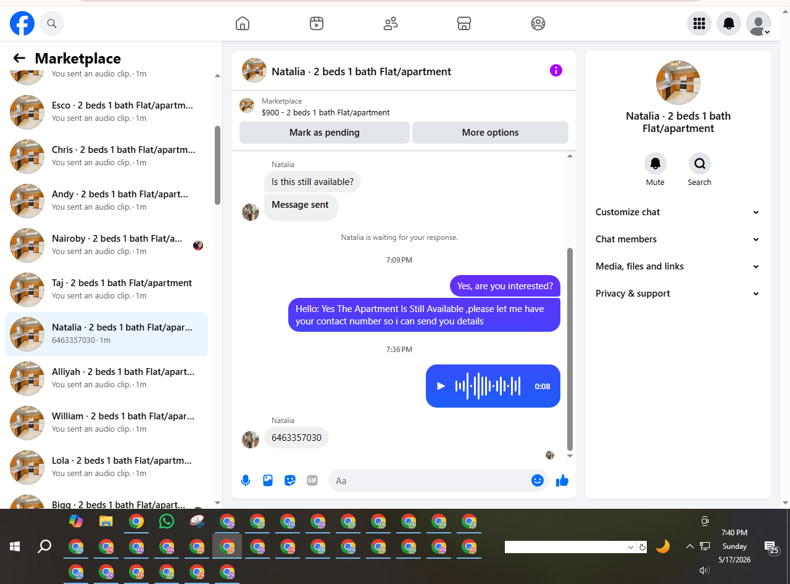Open Windows taskbar search

point(44,546)
